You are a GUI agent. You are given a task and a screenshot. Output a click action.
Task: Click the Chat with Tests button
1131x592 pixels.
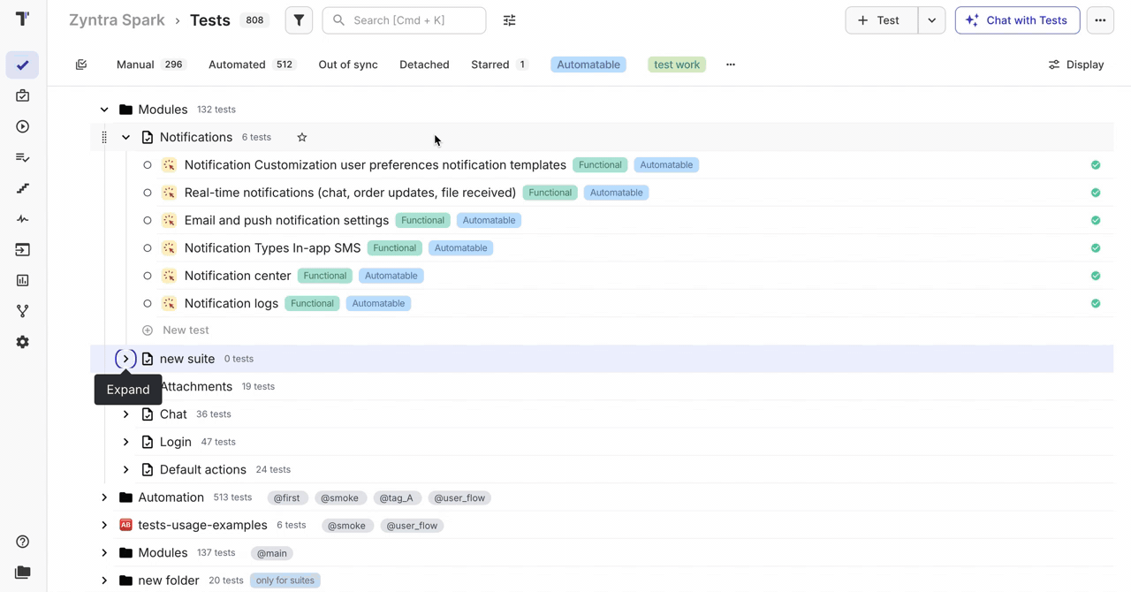tap(1017, 20)
